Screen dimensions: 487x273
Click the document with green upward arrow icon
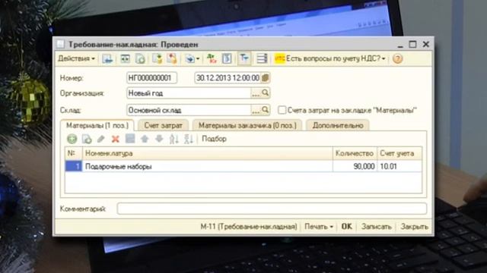pos(158,58)
